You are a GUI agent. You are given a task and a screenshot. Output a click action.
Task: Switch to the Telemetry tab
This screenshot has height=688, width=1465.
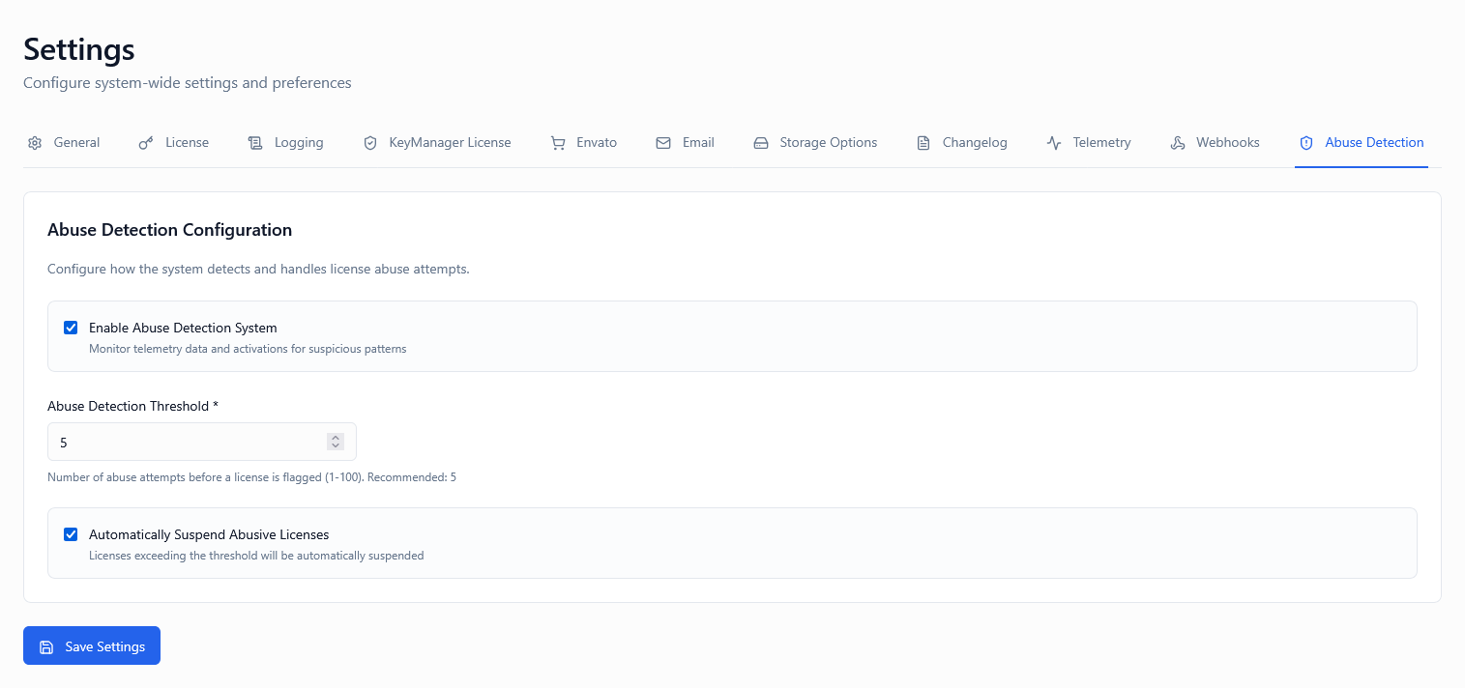(1100, 143)
